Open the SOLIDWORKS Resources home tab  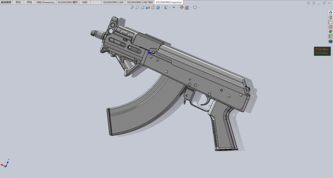point(331,13)
